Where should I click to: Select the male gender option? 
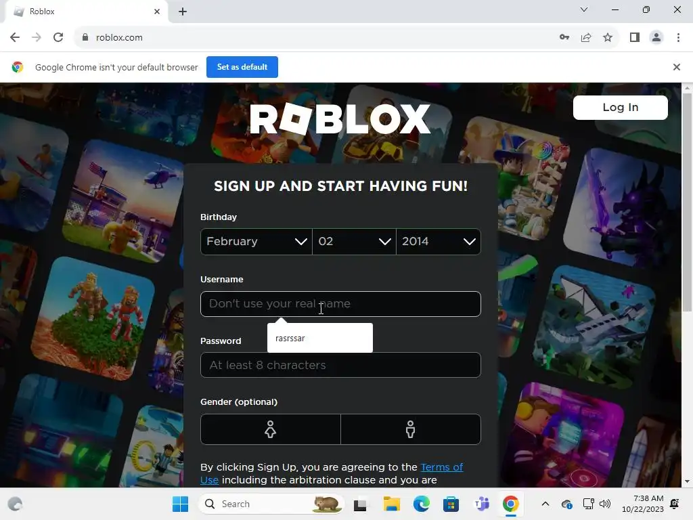pos(411,429)
